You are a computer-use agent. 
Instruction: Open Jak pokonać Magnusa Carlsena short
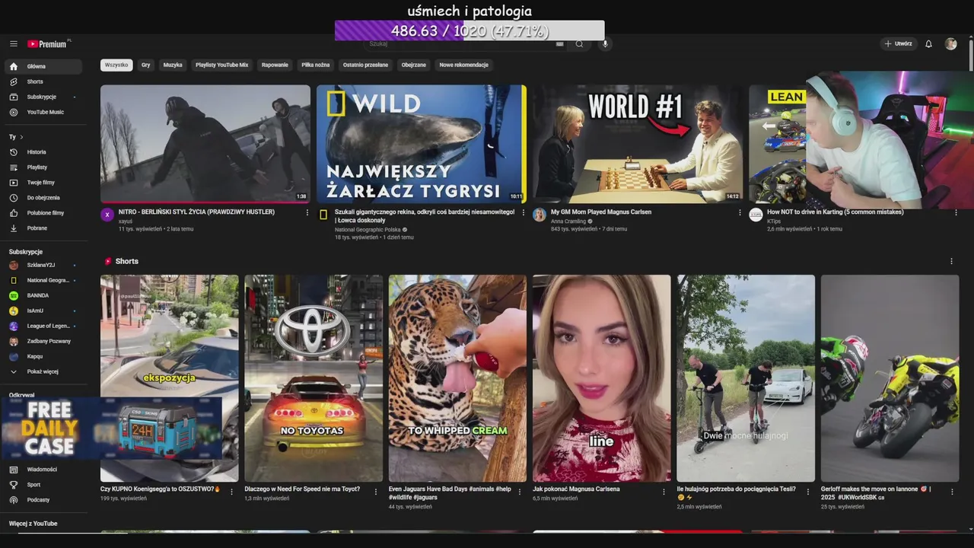(x=602, y=378)
